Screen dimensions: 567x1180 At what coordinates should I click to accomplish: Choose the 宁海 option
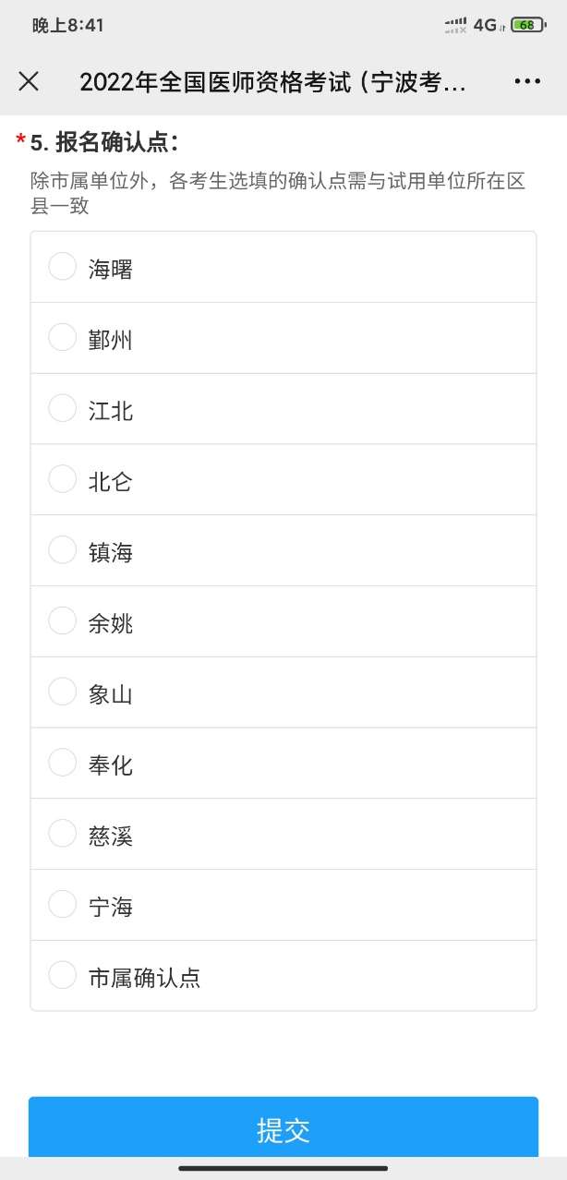click(63, 905)
